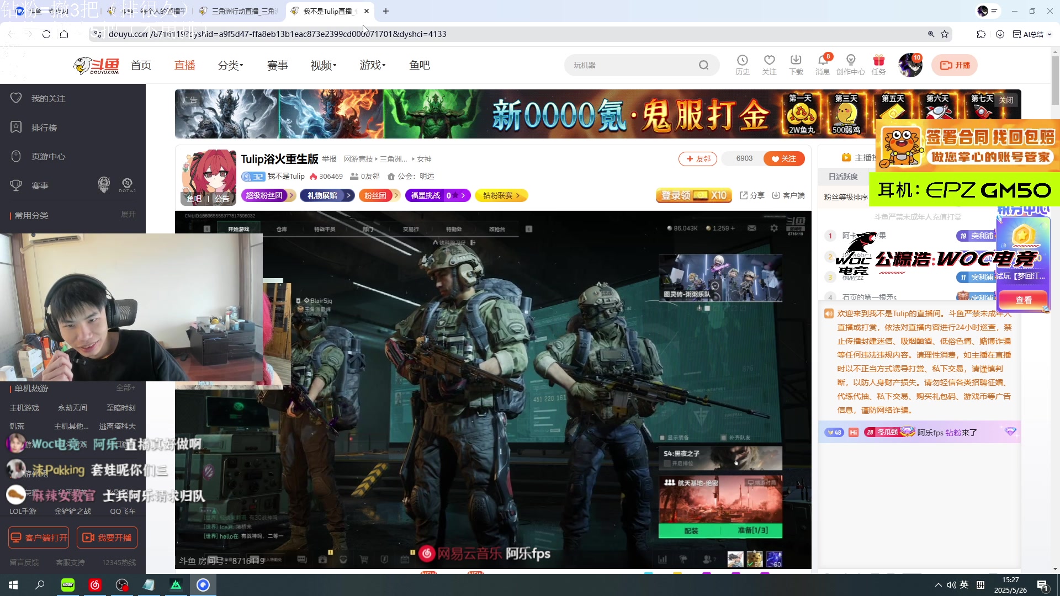Open the 消息 notification bell
Viewport: 1060px width, 596px height.
pyautogui.click(x=823, y=65)
